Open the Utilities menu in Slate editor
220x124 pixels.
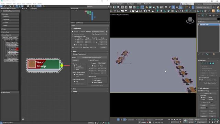coord(40,4)
